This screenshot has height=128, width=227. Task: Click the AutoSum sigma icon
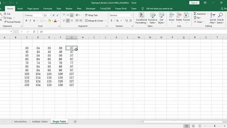click(195, 14)
